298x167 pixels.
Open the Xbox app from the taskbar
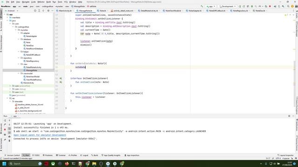pos(53,164)
